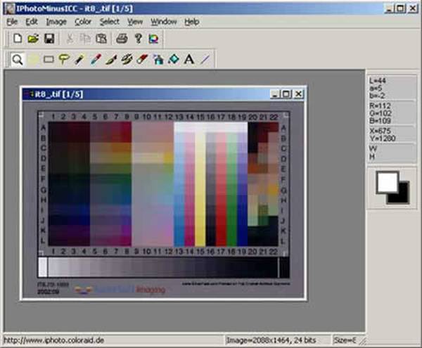Open the Window menu

164,22
